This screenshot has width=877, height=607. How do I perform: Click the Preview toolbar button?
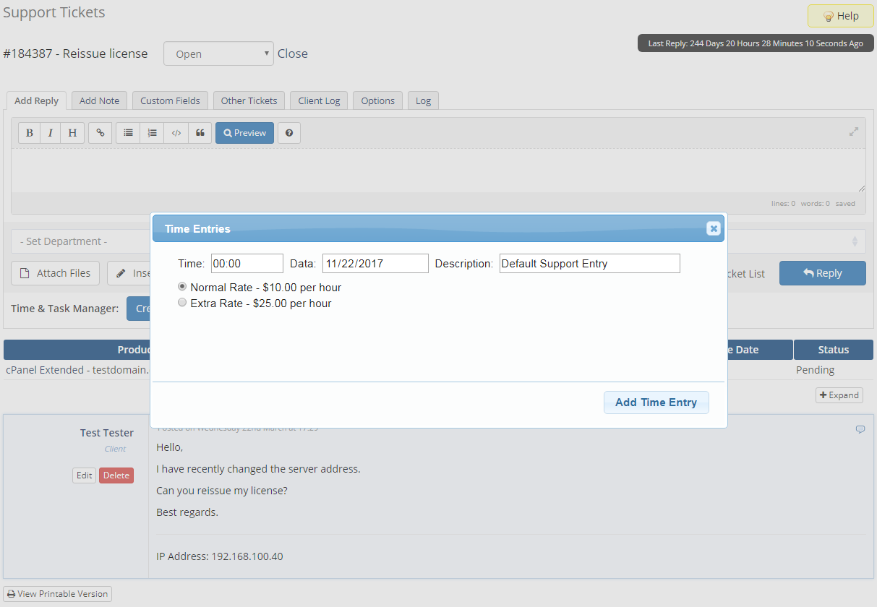coord(244,132)
